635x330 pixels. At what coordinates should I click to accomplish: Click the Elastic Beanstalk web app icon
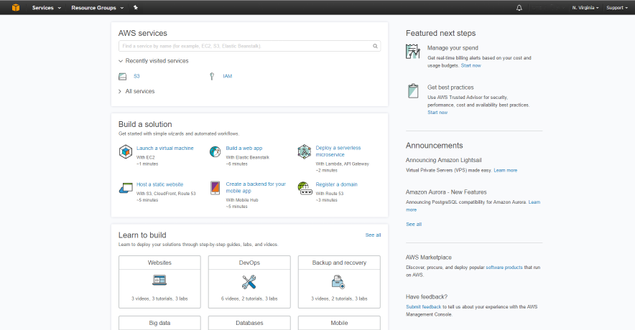215,151
